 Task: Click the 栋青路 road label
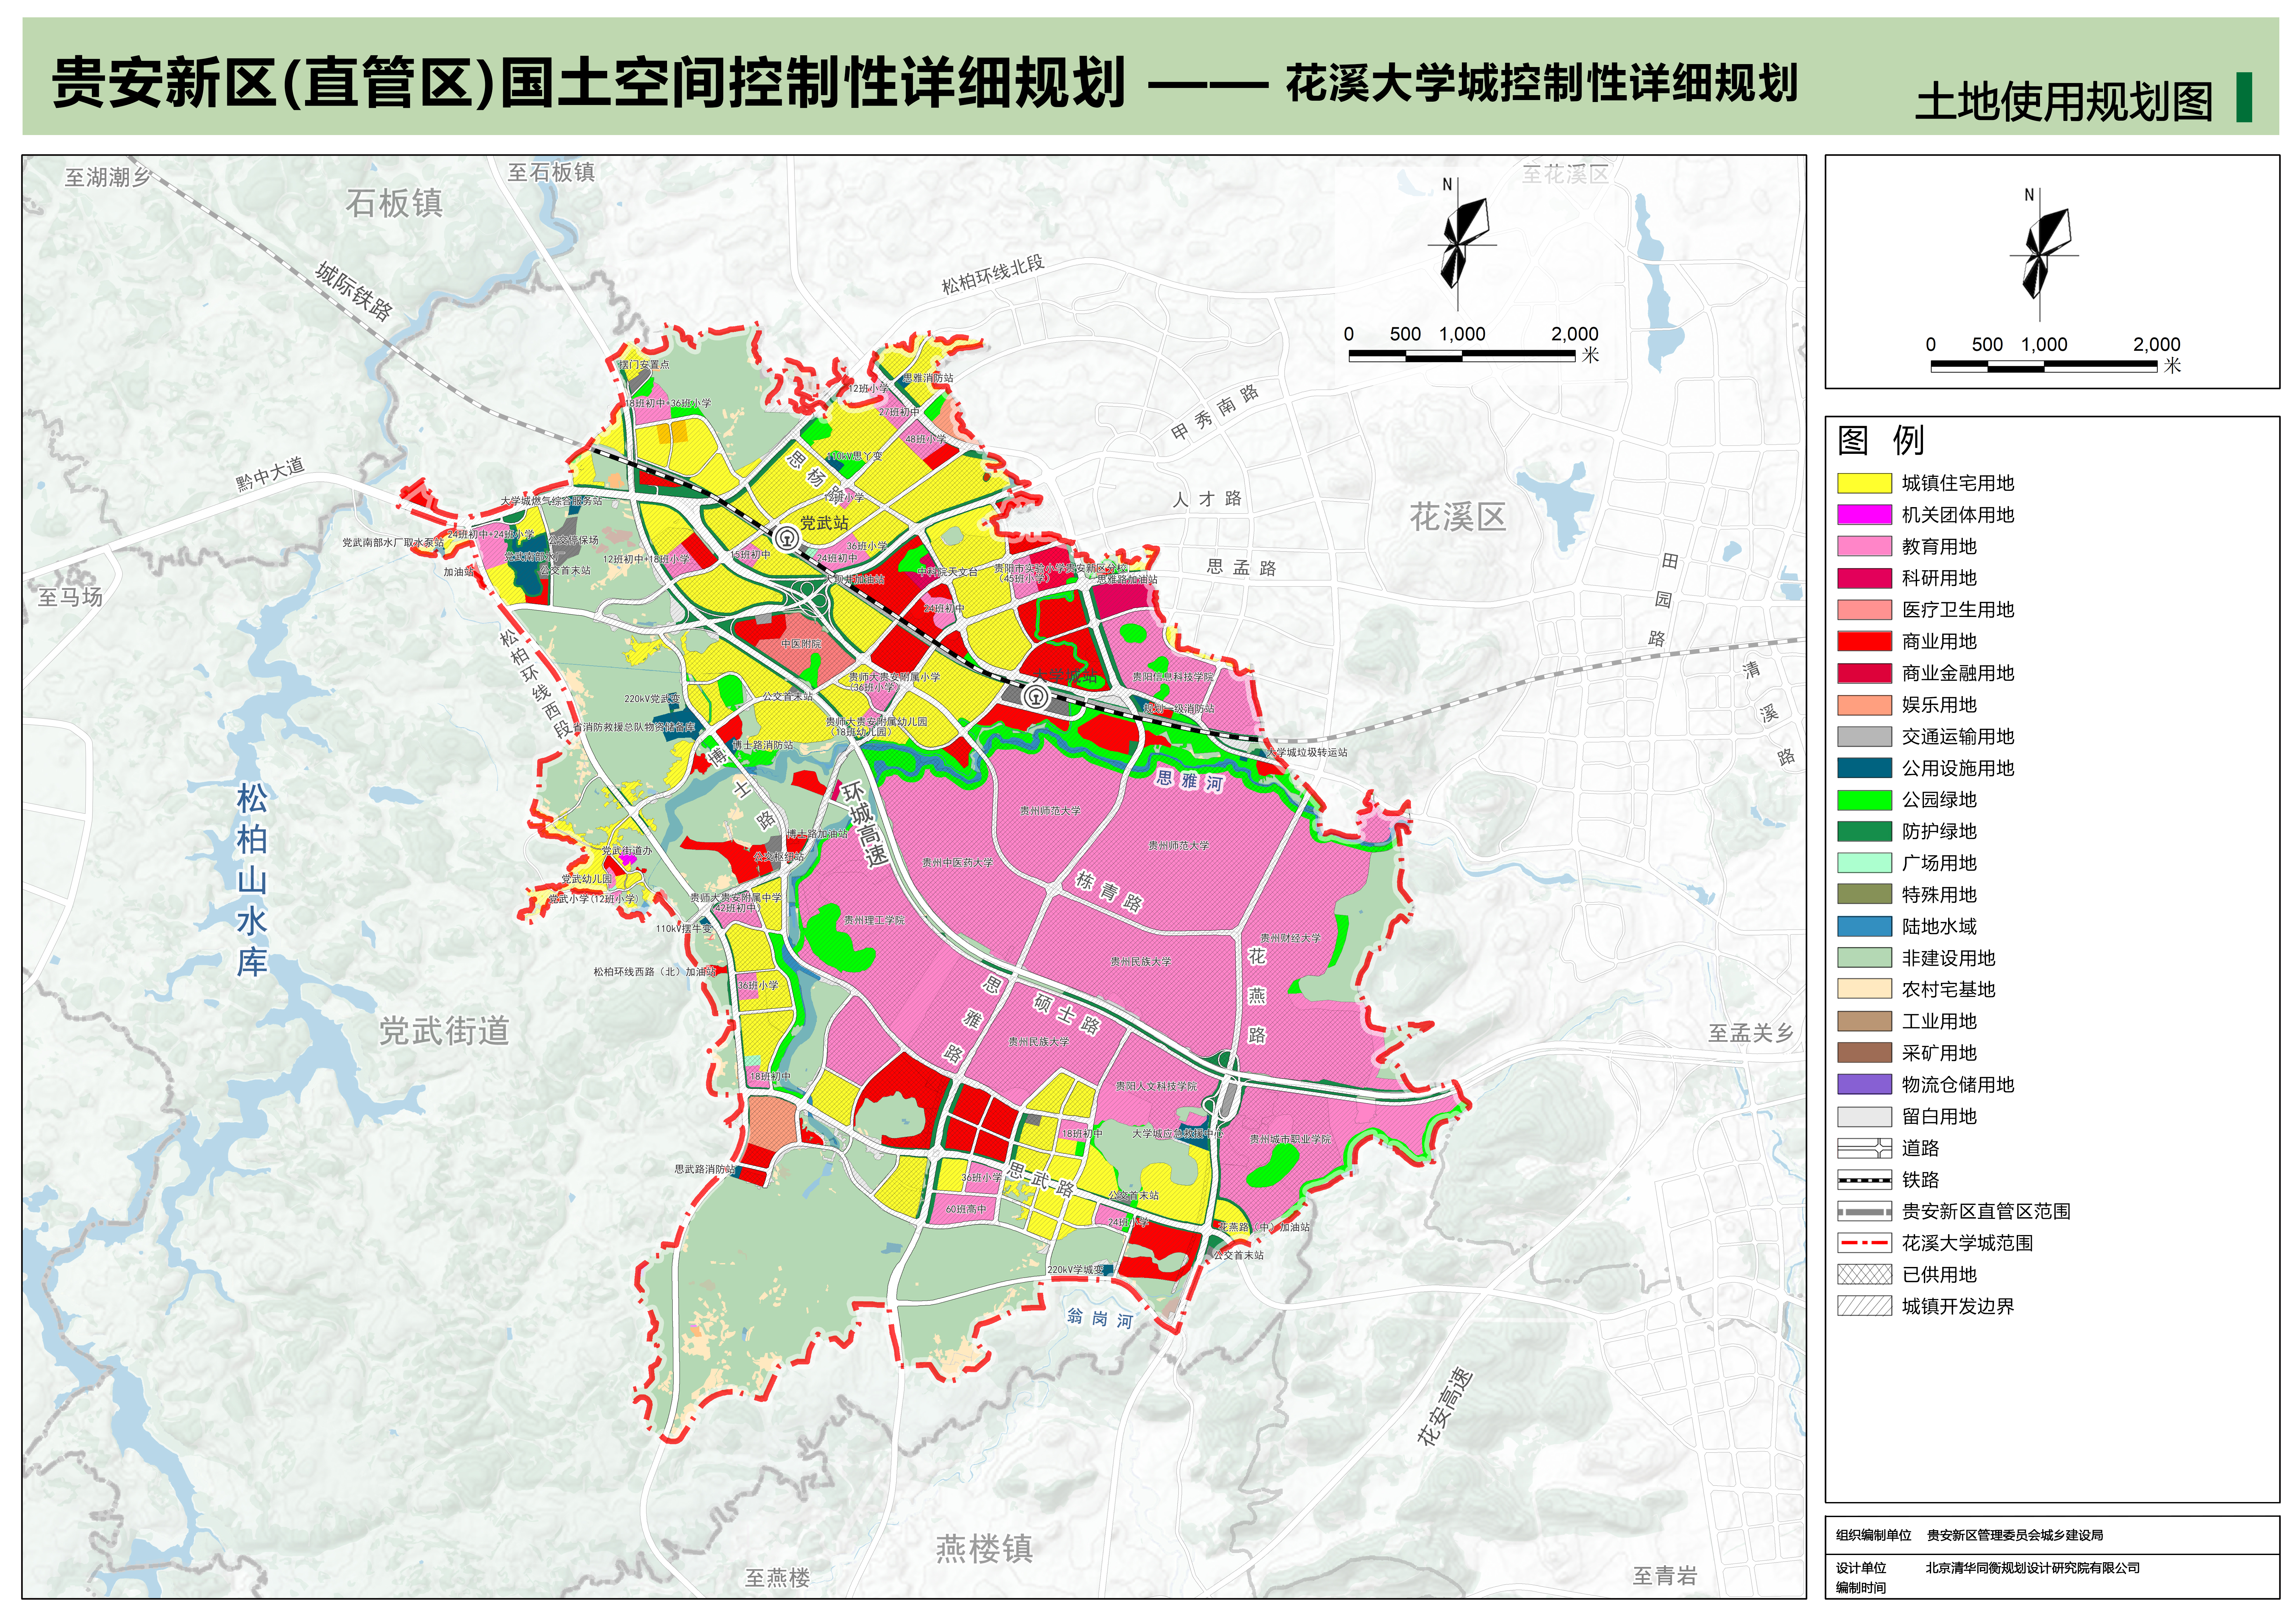point(1109,892)
